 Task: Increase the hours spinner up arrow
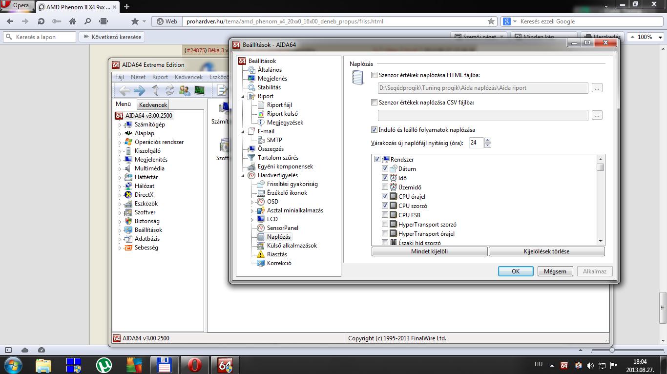(x=488, y=140)
